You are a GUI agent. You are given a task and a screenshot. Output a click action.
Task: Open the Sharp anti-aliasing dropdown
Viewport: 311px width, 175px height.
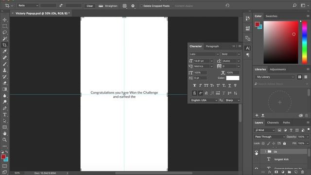[x=232, y=101]
